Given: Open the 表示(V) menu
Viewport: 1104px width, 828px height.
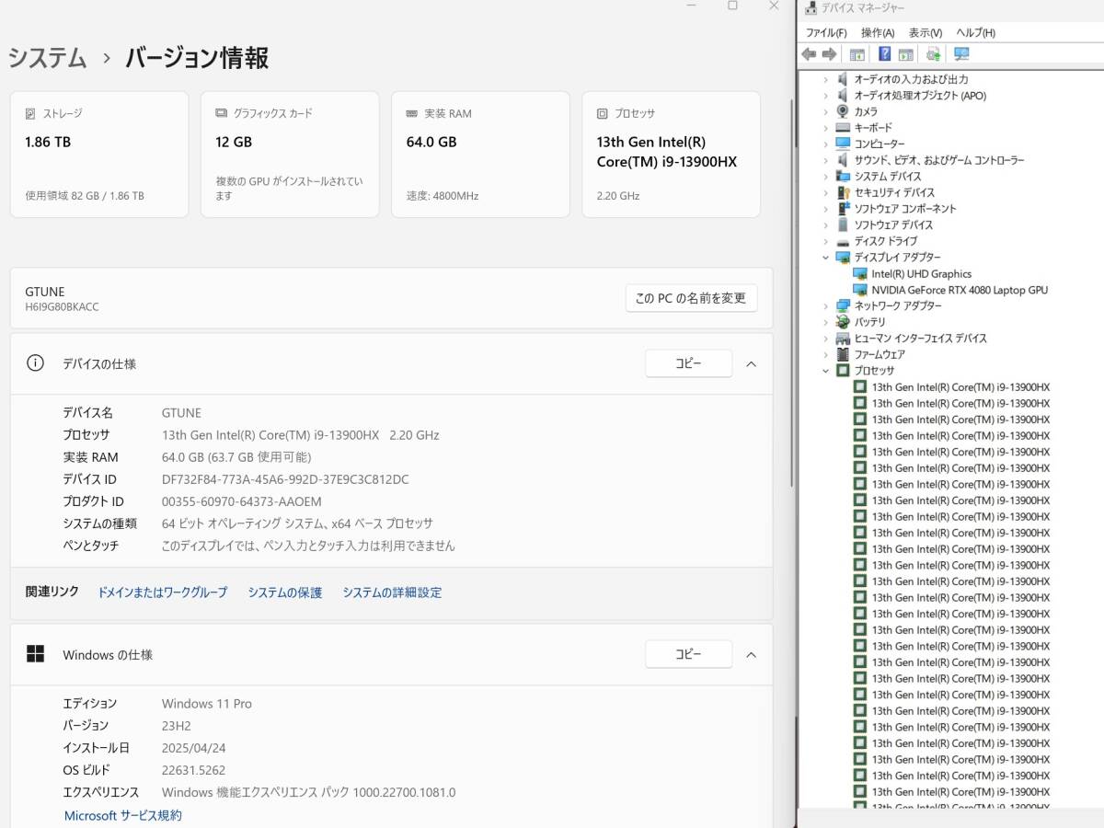Looking at the screenshot, I should pyautogui.click(x=925, y=33).
